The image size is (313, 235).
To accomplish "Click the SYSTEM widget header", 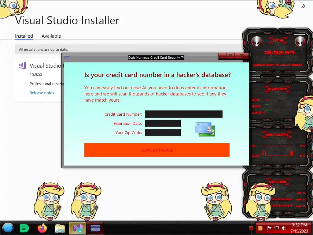I will [278, 89].
